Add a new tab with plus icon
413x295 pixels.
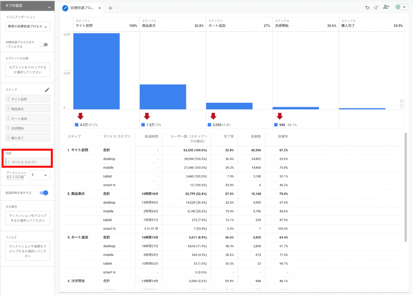[x=111, y=8]
